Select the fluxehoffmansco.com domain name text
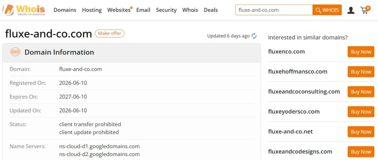The width and height of the screenshot is (378, 160). click(298, 72)
